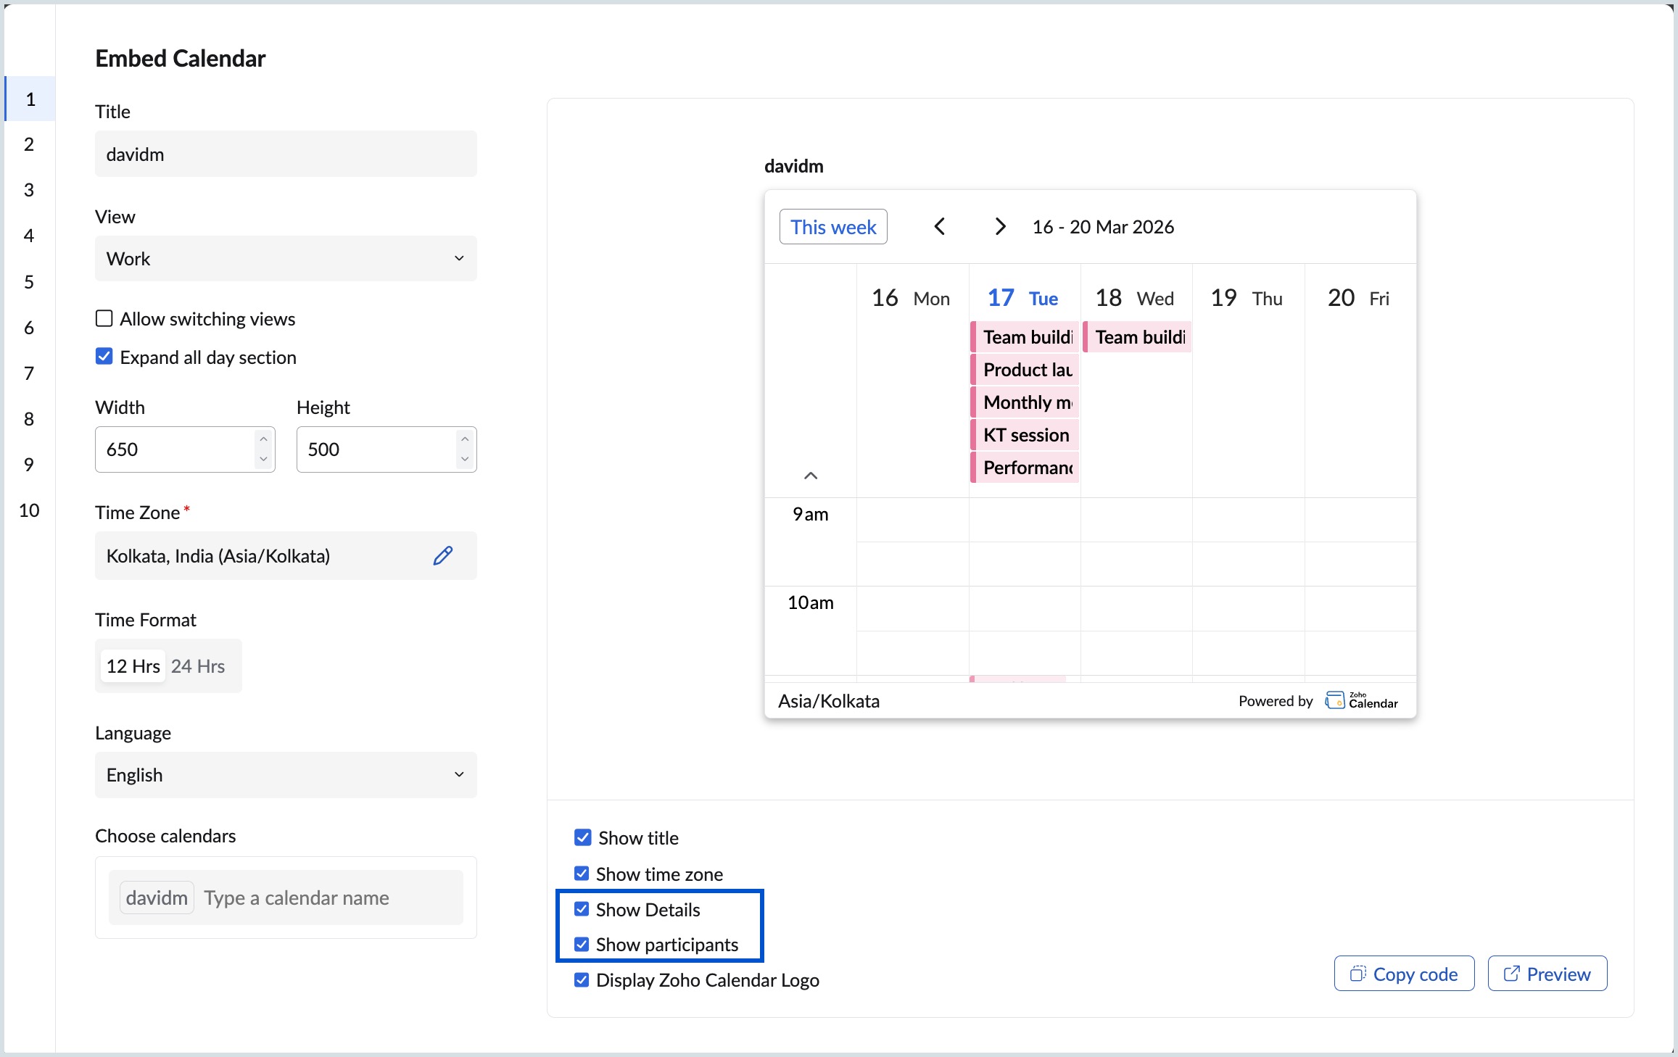Select page 2 in the left sidebar
1678x1057 pixels.
pos(29,144)
